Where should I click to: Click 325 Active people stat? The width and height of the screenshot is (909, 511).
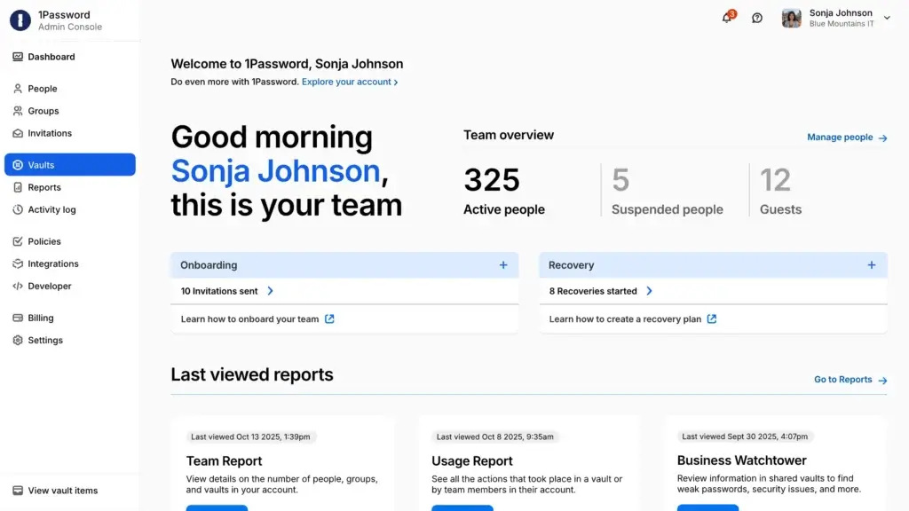pyautogui.click(x=504, y=191)
